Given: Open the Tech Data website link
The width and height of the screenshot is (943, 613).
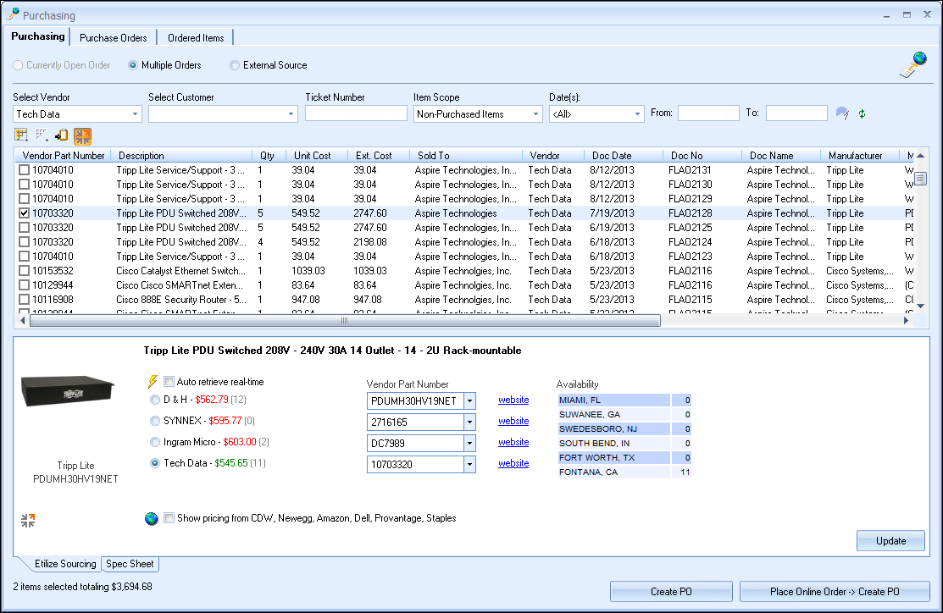Looking at the screenshot, I should pos(513,463).
